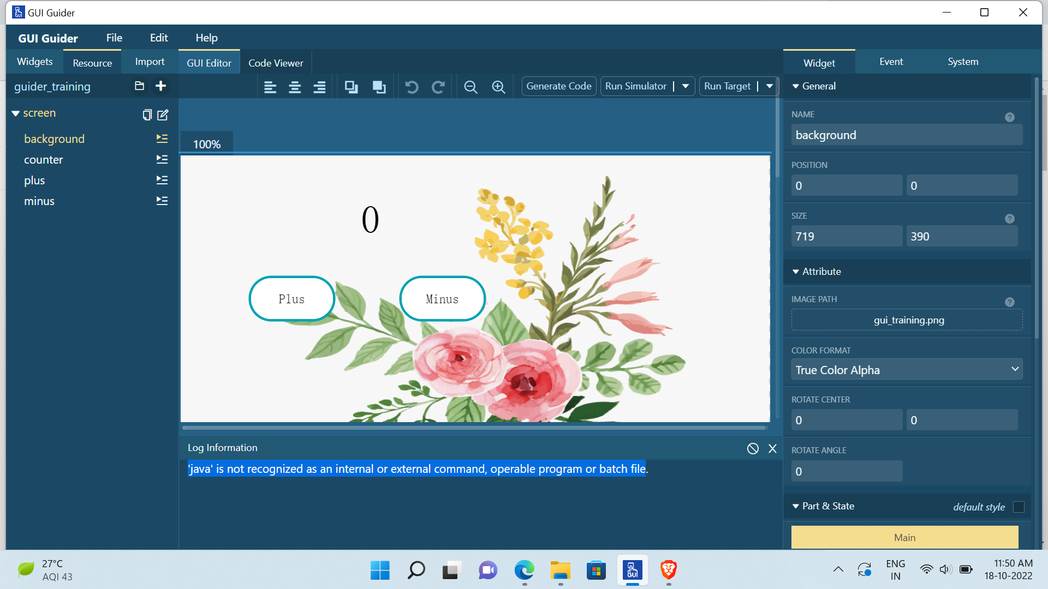The width and height of the screenshot is (1048, 589).
Task: Click the undo icon
Action: click(x=412, y=87)
